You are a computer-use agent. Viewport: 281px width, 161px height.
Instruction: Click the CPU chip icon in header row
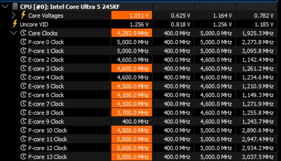[x=15, y=6]
